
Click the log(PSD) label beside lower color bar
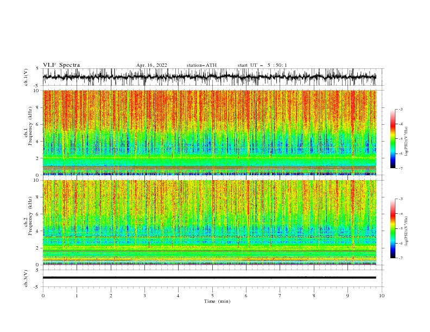(x=406, y=231)
